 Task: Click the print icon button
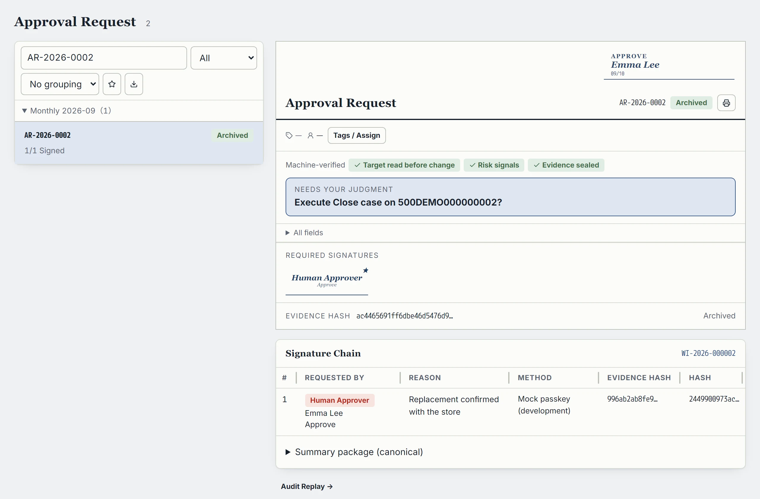coord(726,103)
